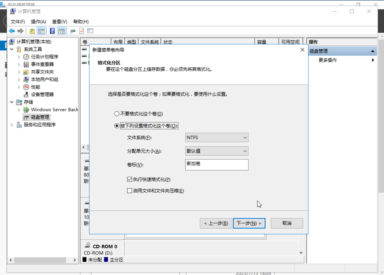Open the View (查看) menu
Image resolution: width=384 pixels, height=275 pixels.
click(60, 22)
